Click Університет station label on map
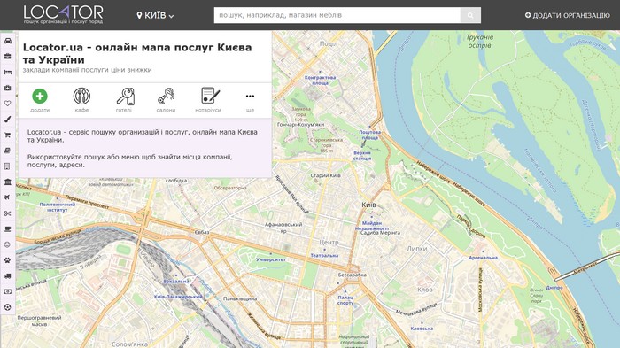This screenshot has height=348, width=620. 271,259
